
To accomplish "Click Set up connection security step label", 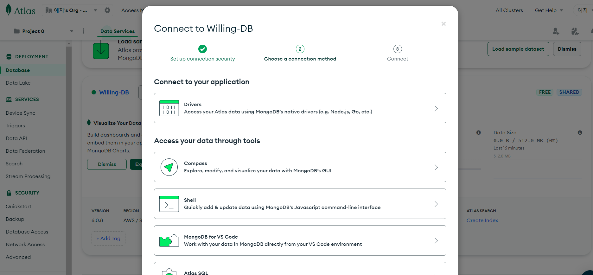I will tap(202, 59).
